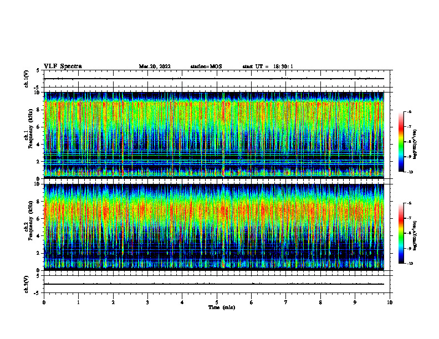This screenshot has height=339, width=439.
Task: Click time axis tick label "5"
Action: point(217,302)
